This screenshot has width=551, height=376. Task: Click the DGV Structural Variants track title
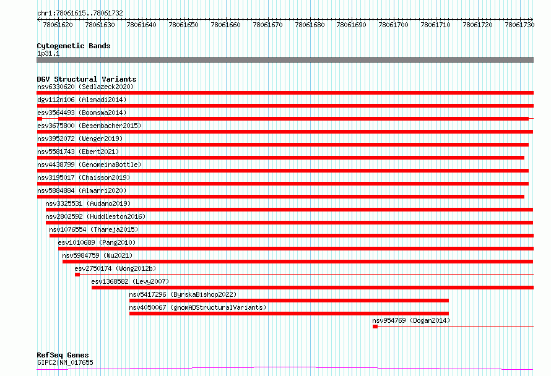(87, 79)
